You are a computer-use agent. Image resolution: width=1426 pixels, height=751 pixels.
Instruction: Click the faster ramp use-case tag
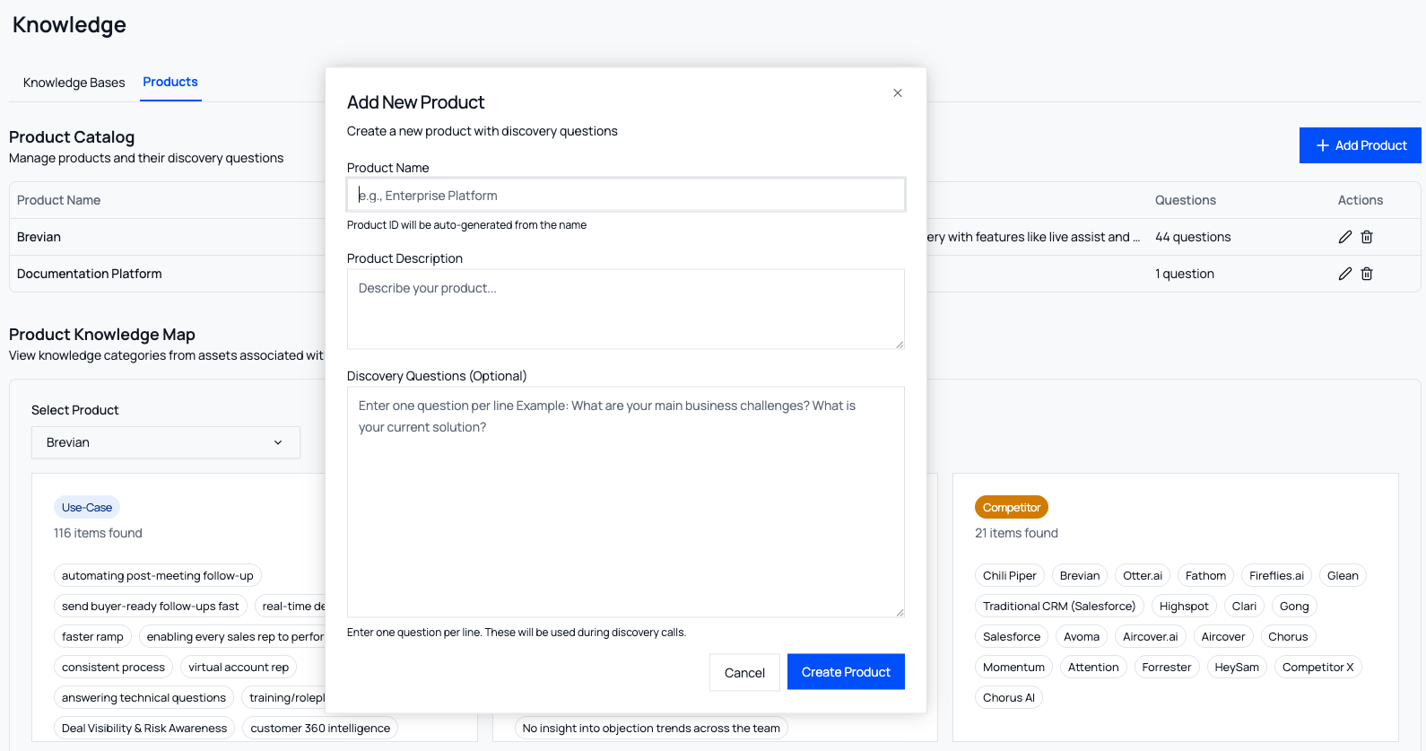click(92, 637)
